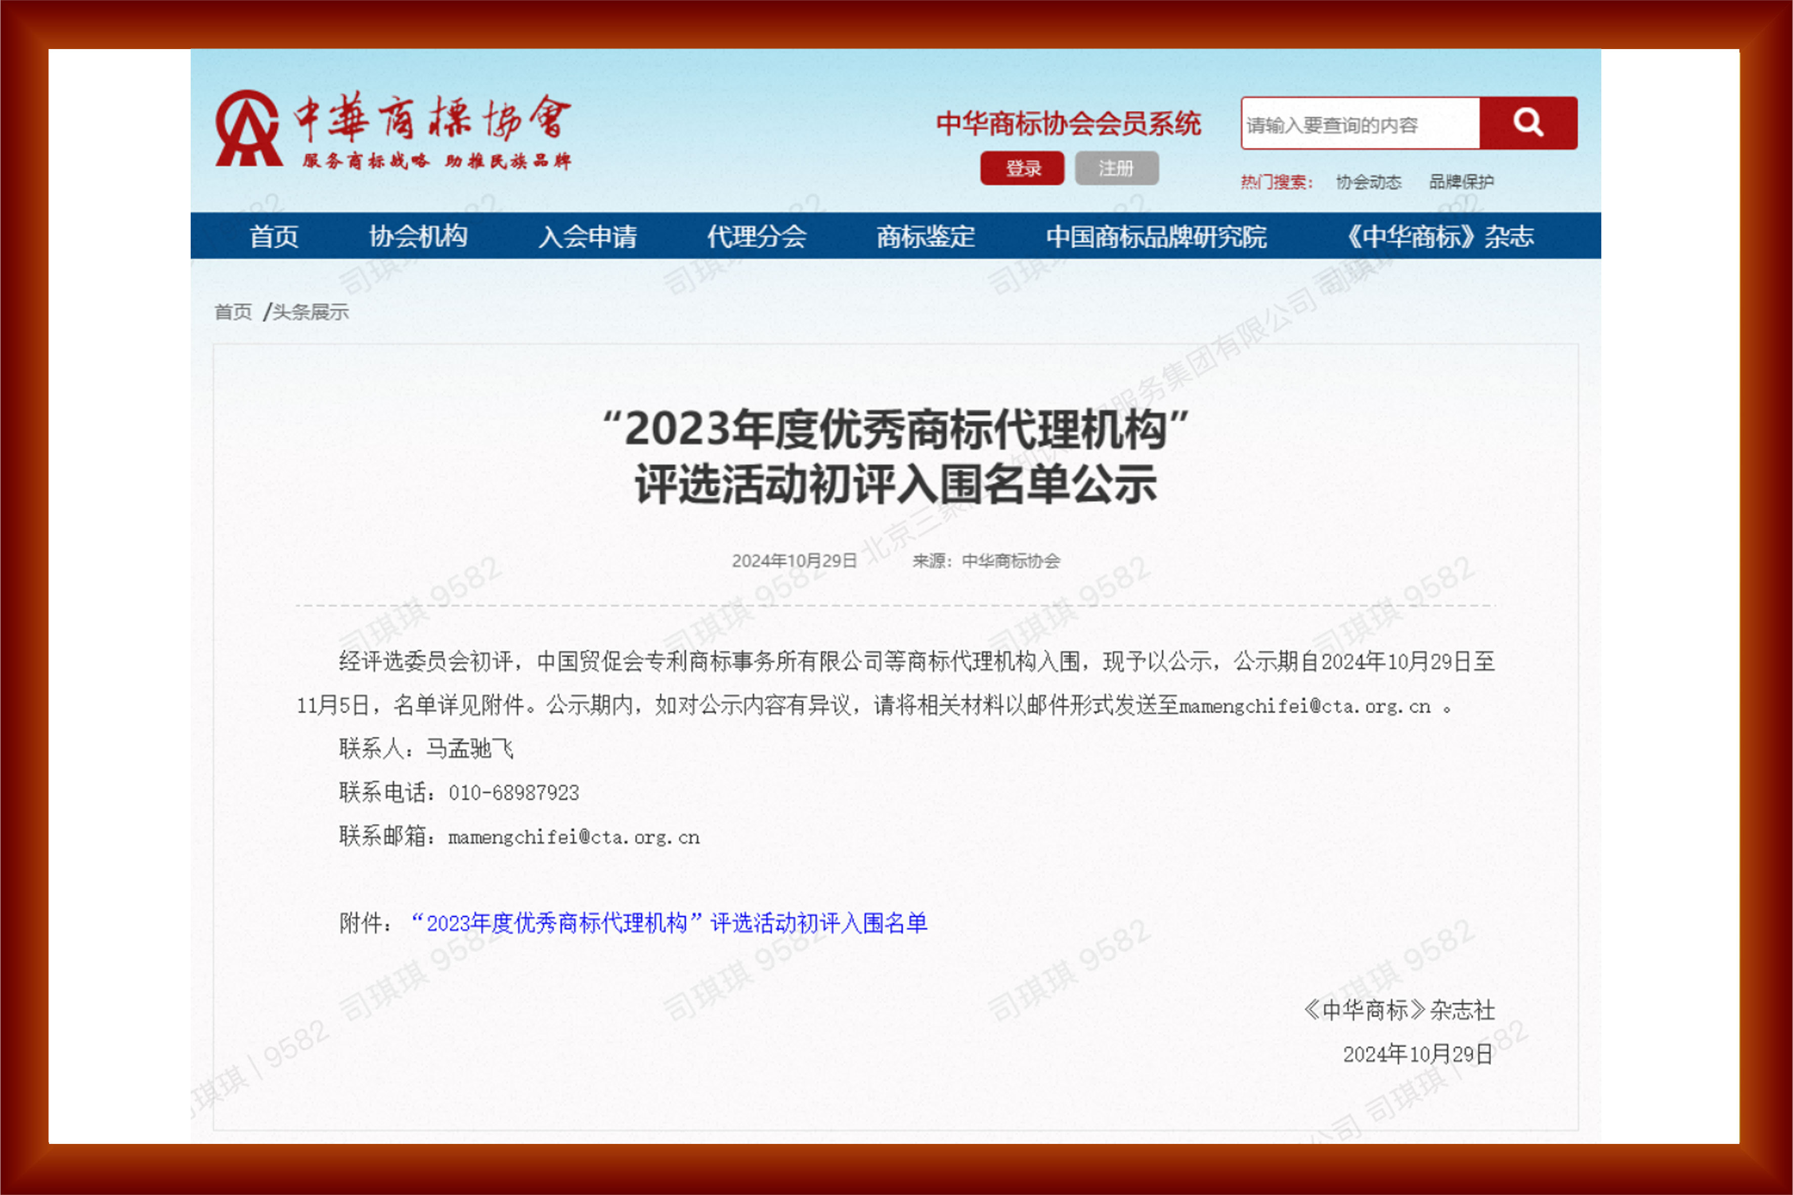1793x1195 pixels.
Task: Click the 首页 breadcrumb link
Action: pyautogui.click(x=233, y=312)
